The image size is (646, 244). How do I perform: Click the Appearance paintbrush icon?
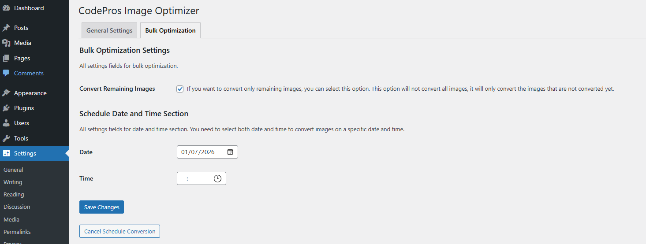(x=6, y=93)
